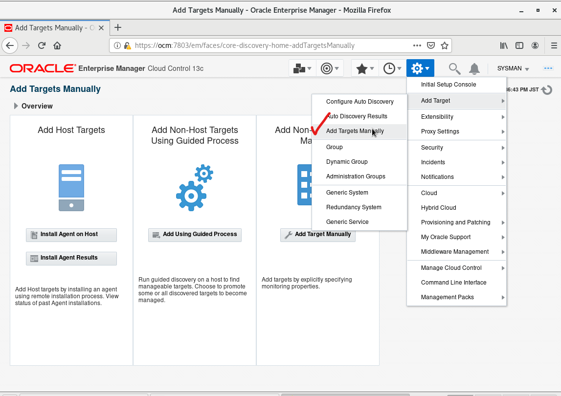Viewport: 561px width, 396px height.
Task: Choose Auto Discovery Results
Action: pos(359,116)
